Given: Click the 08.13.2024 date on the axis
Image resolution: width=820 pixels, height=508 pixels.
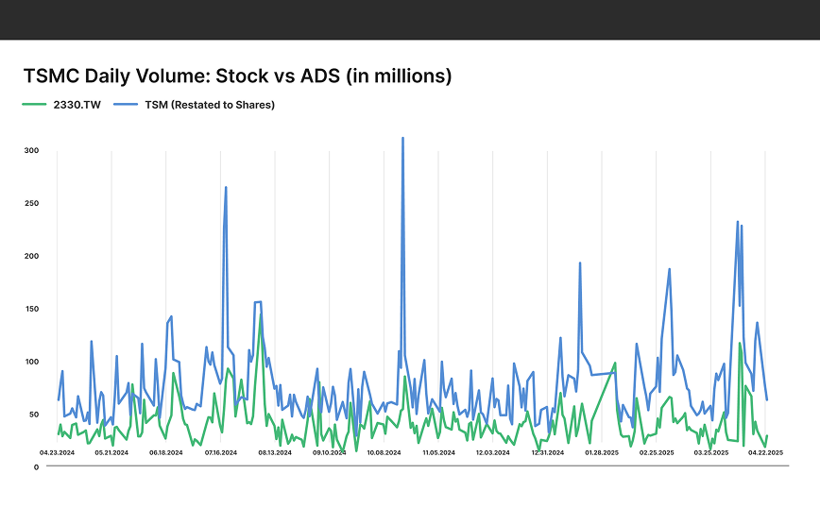Looking at the screenshot, I should coord(275,452).
